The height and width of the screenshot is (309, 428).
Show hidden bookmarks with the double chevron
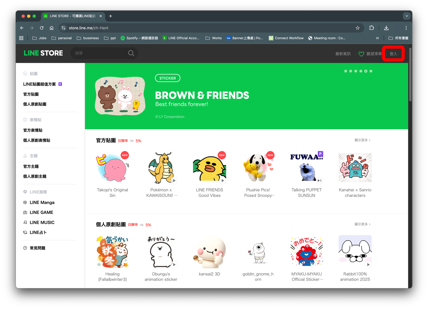[x=377, y=38]
